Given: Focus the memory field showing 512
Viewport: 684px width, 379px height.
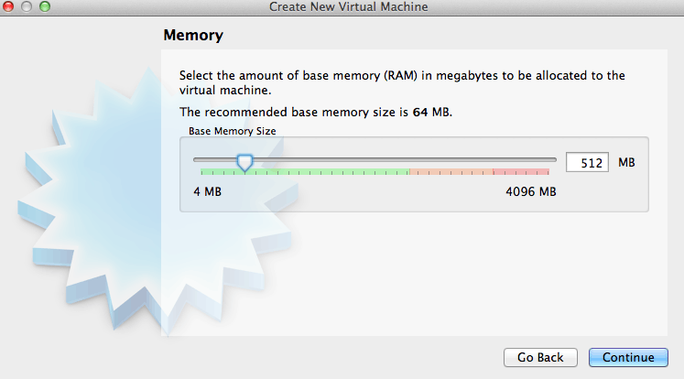Looking at the screenshot, I should (587, 163).
